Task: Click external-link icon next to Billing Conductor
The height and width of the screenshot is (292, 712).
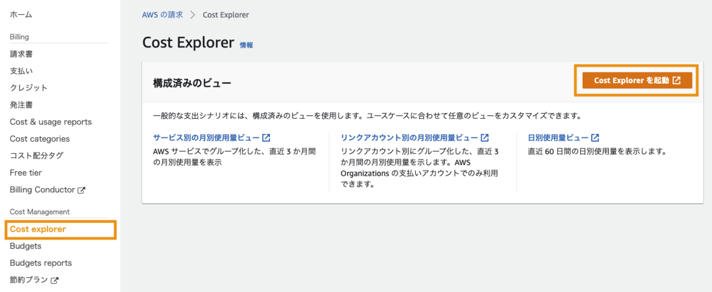Action: pyautogui.click(x=82, y=191)
